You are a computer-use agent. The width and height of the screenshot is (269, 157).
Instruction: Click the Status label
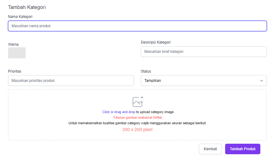pyautogui.click(x=146, y=71)
